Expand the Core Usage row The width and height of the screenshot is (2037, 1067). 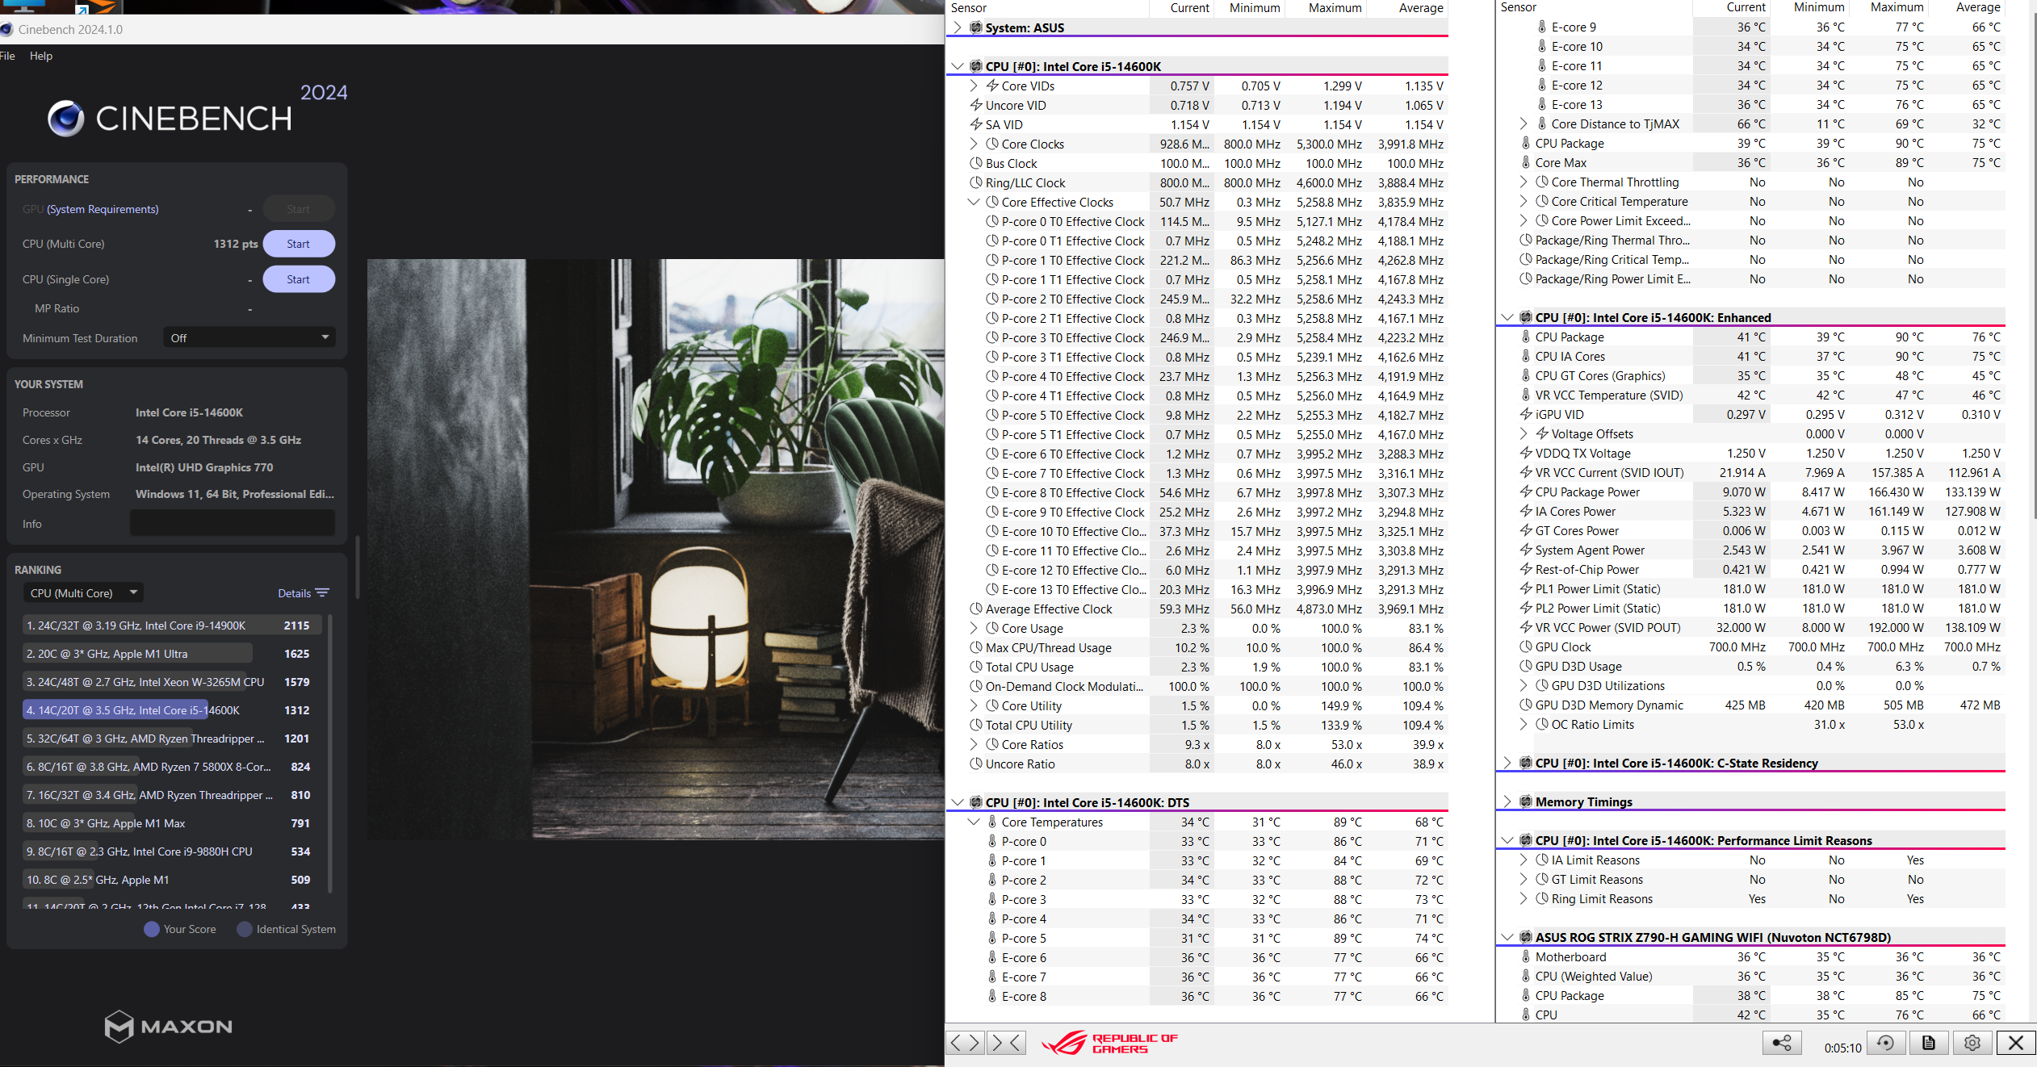[974, 628]
